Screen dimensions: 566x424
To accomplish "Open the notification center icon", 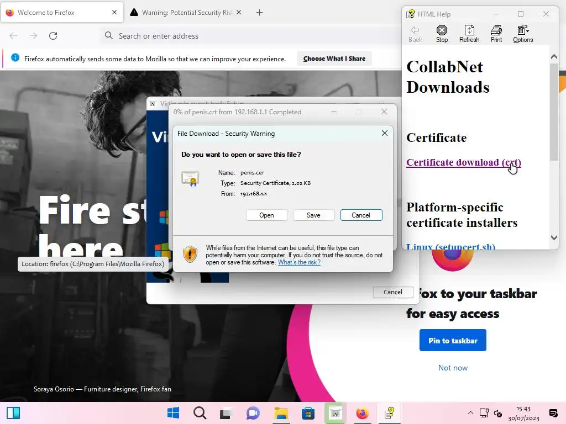I will [553, 413].
